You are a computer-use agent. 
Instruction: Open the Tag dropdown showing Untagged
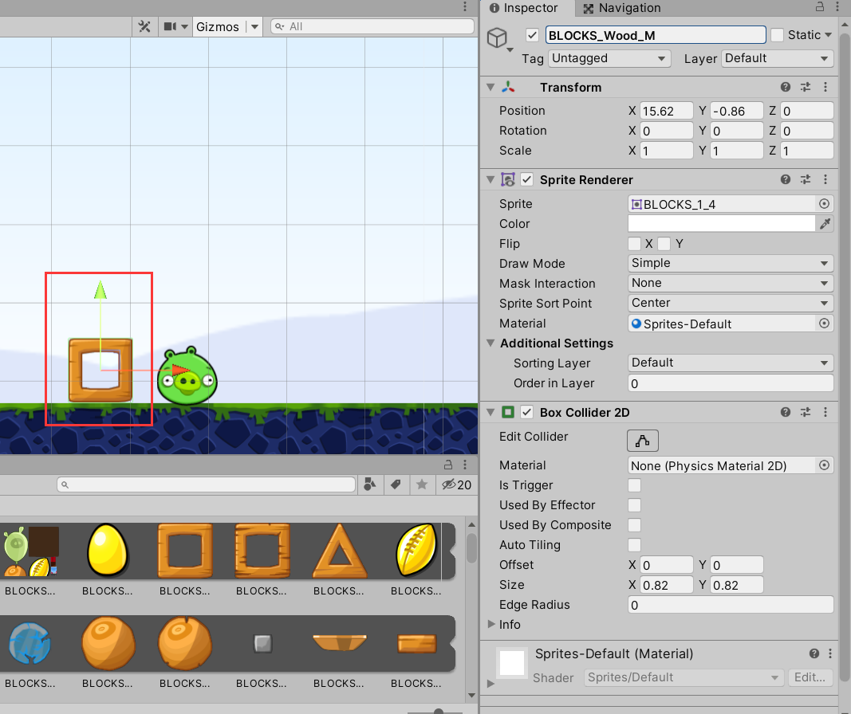tap(609, 58)
